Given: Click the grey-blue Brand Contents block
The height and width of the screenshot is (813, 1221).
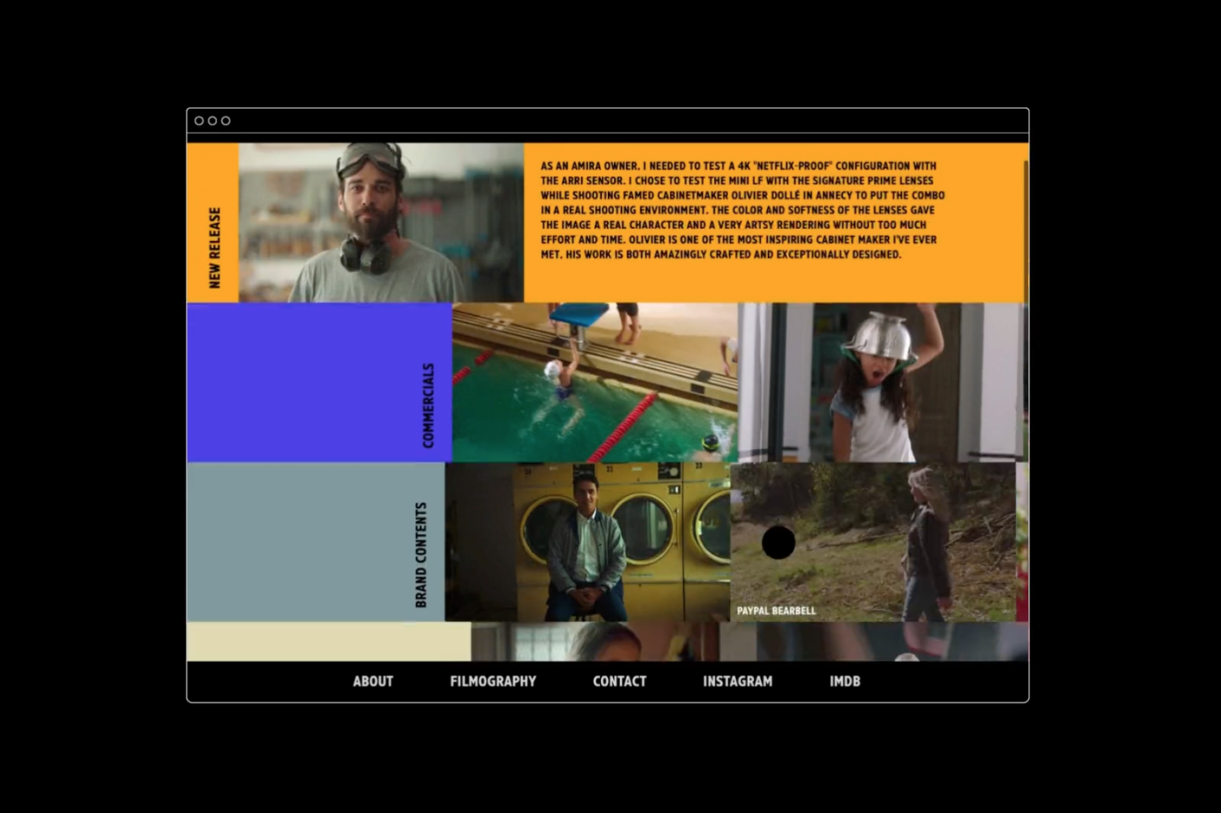Looking at the screenshot, I should click(316, 542).
